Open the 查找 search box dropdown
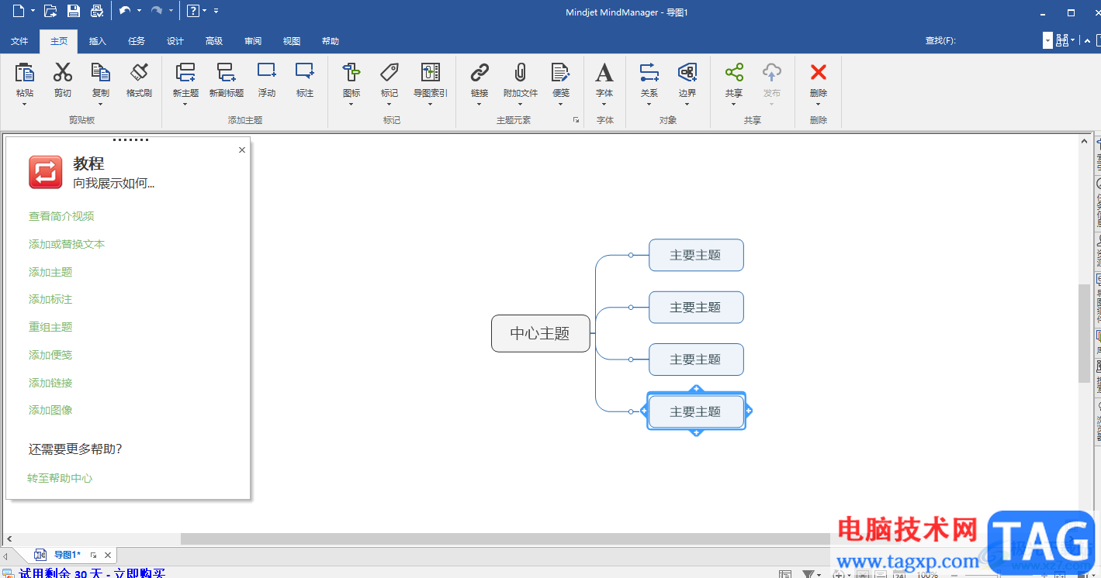Screen dimensions: 1101x578 pyautogui.click(x=1047, y=40)
